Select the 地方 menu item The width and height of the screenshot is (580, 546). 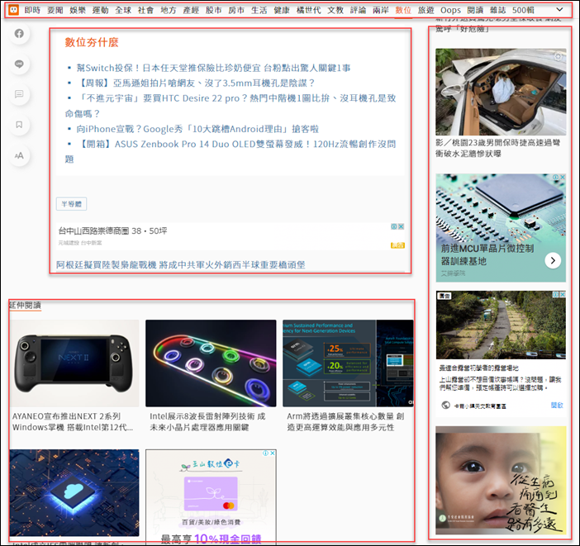coord(169,10)
